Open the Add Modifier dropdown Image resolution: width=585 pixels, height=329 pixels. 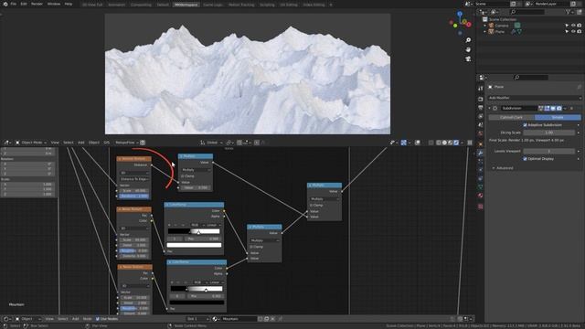534,98
